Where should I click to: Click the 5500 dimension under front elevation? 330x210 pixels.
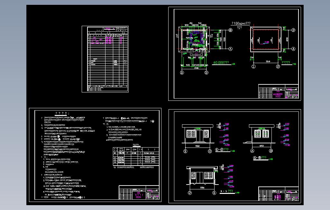point(197,146)
